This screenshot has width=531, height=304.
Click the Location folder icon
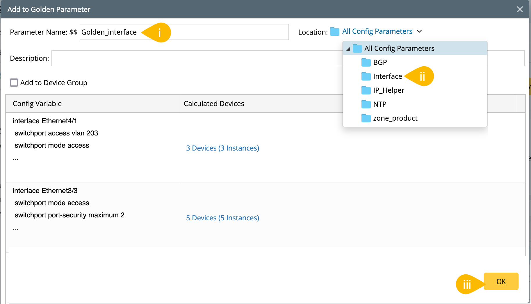[335, 31]
